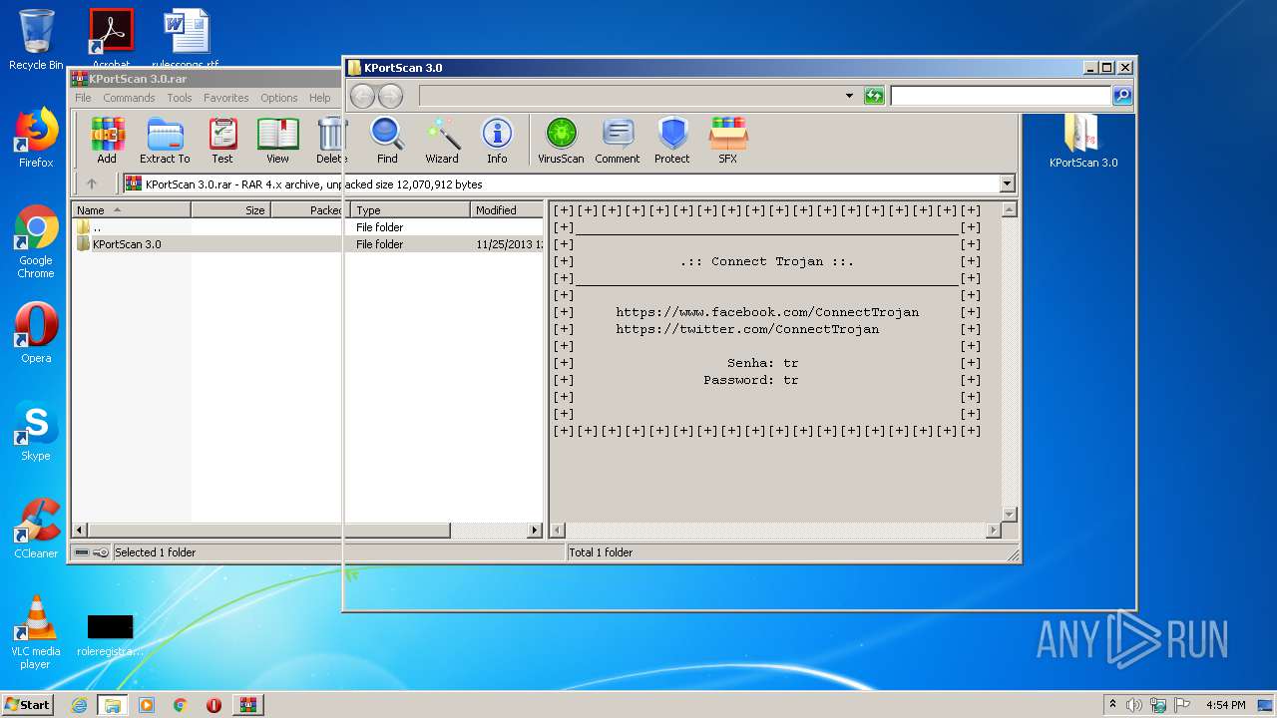
Task: Click the View toolbar icon
Action: click(x=277, y=140)
